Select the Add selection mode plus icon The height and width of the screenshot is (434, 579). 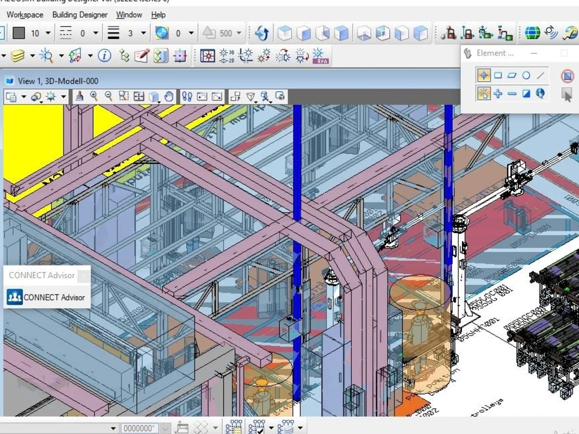click(x=498, y=93)
